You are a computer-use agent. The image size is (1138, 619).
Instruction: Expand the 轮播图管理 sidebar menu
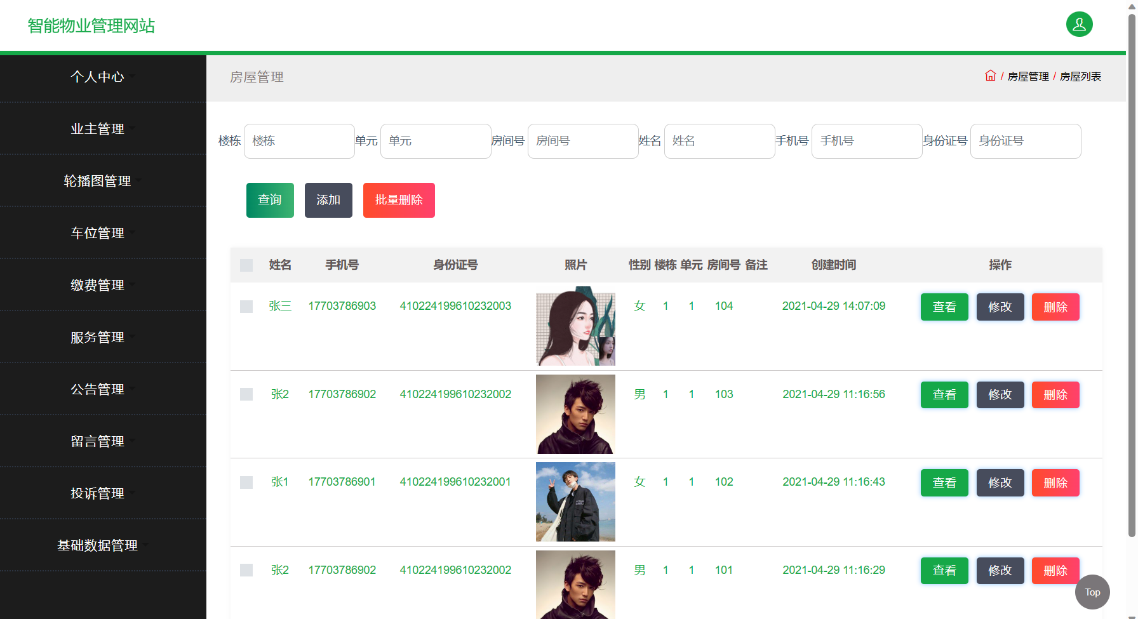coord(103,181)
